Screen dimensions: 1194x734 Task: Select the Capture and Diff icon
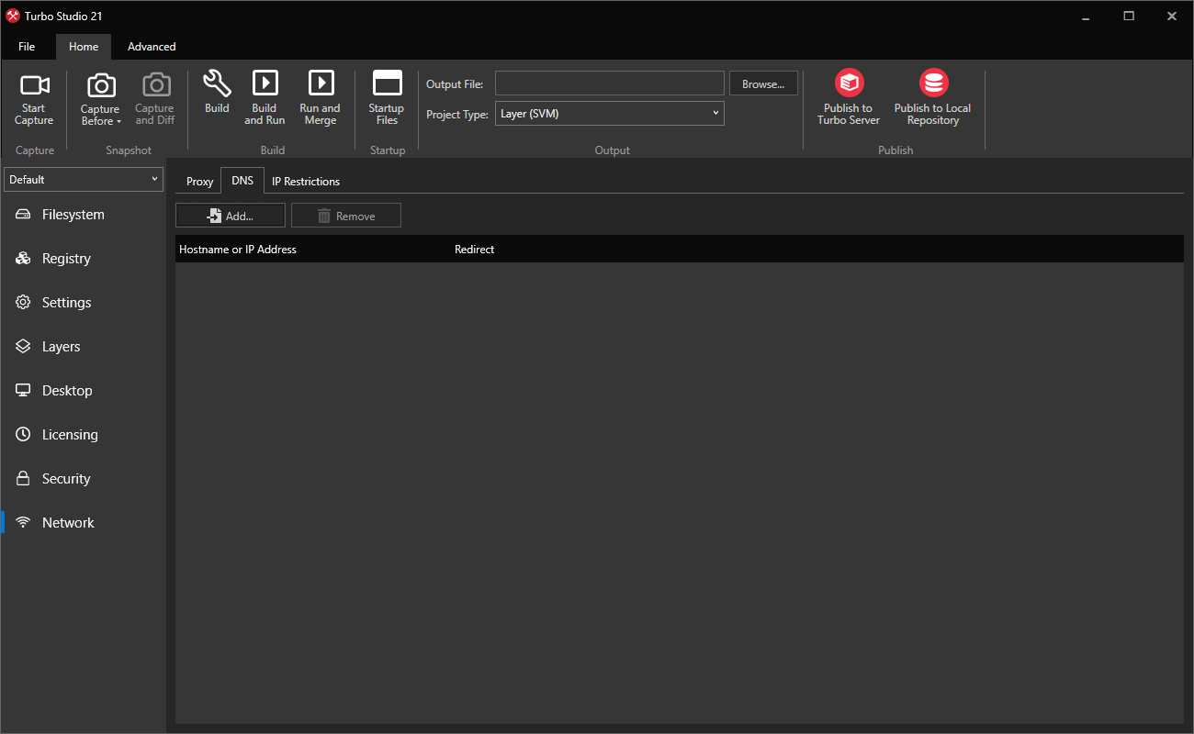point(154,95)
